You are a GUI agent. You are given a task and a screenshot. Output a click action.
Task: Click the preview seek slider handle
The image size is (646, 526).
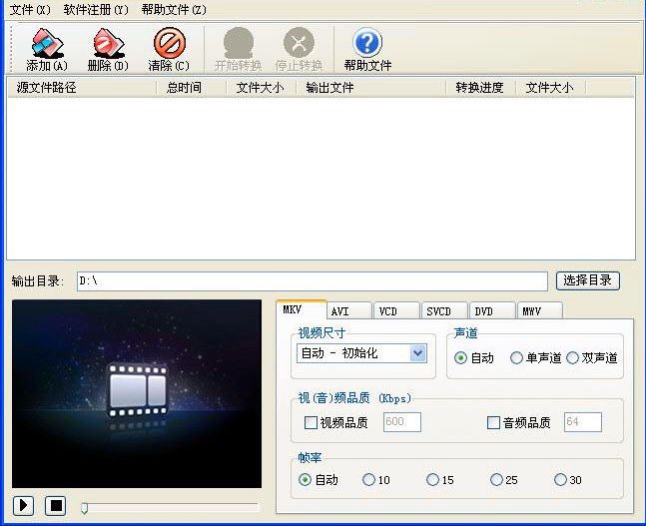(x=85, y=508)
